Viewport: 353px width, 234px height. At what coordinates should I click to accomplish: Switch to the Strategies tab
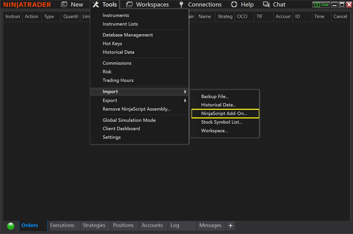click(94, 225)
